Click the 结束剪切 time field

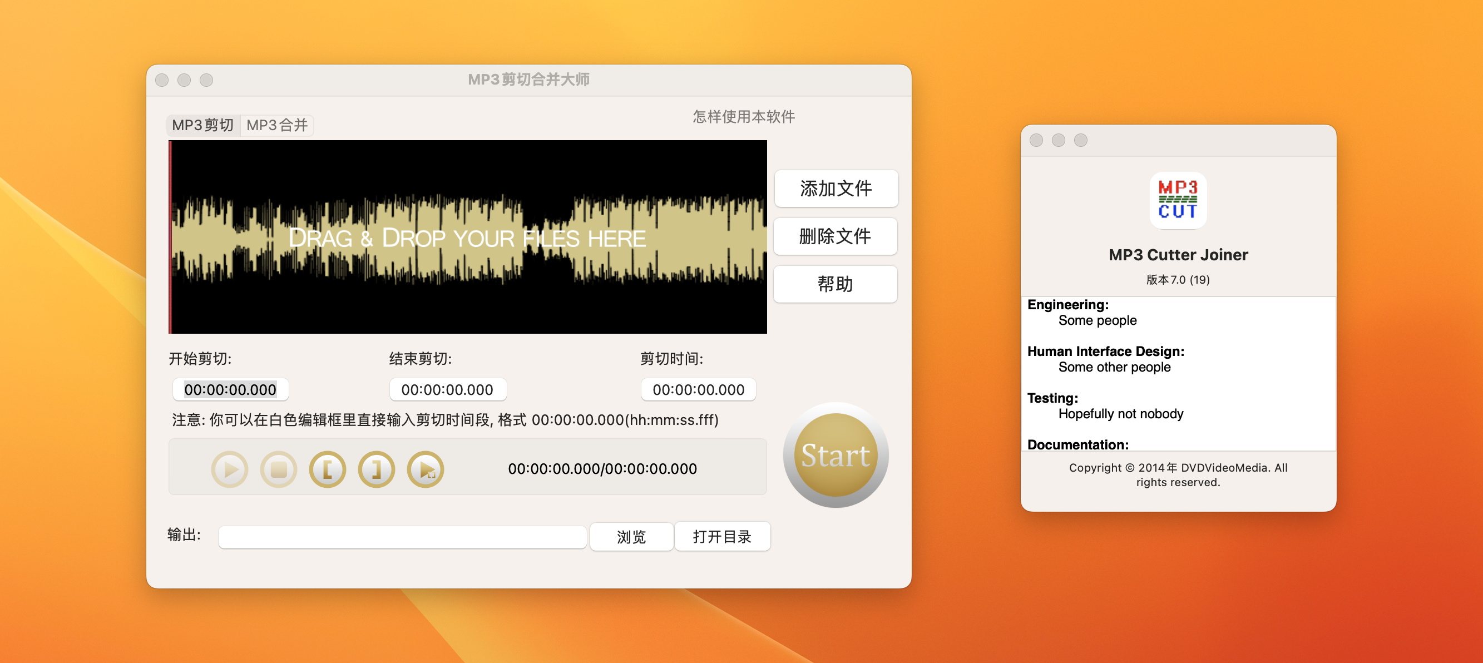coord(447,390)
